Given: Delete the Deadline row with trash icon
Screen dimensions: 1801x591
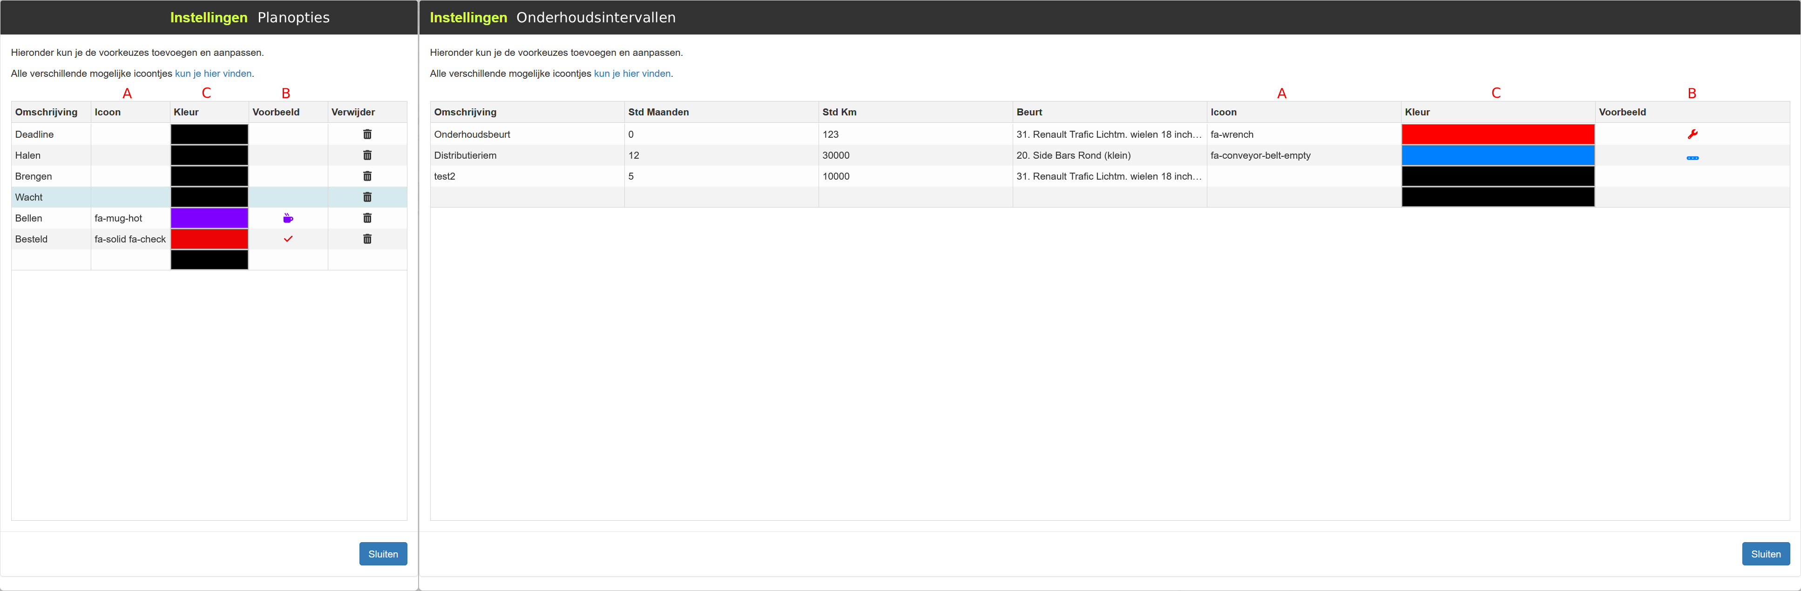Looking at the screenshot, I should [x=367, y=134].
